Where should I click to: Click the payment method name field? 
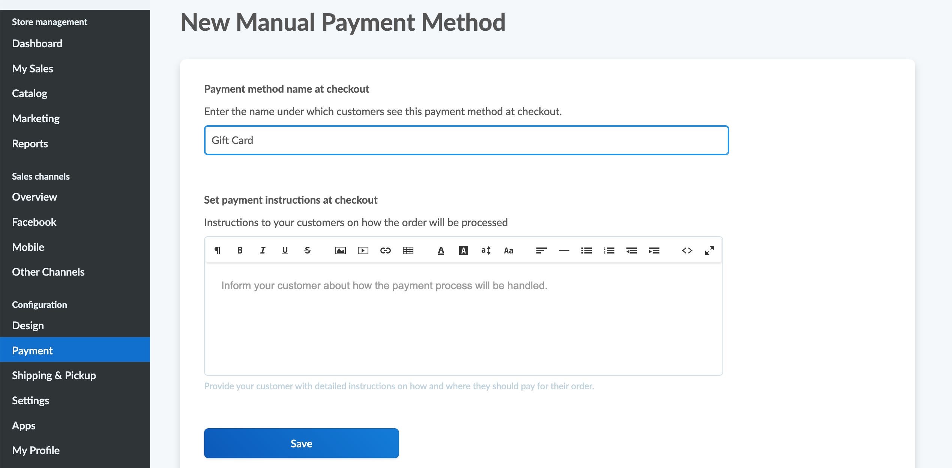[x=466, y=140]
